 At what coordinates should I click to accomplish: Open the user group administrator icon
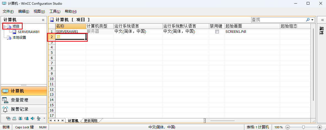point(20,118)
